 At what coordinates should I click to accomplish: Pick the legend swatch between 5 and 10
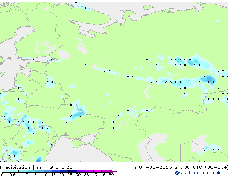39,171
